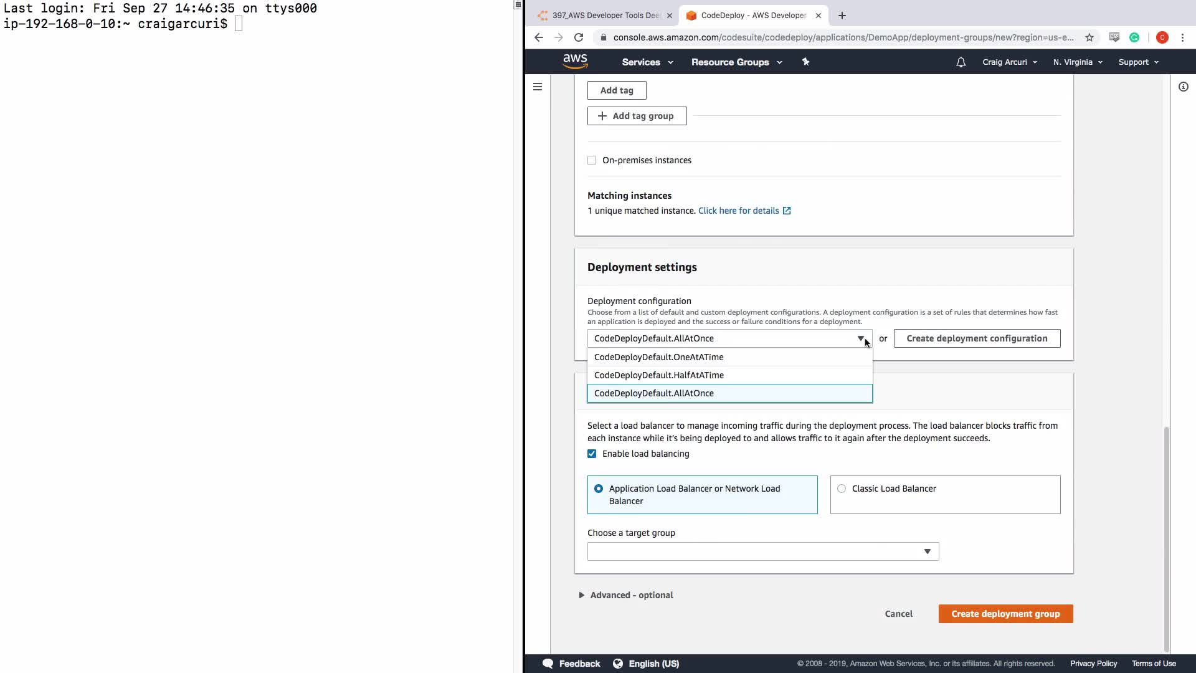Reload the browser page
1196x673 pixels.
pos(579,37)
